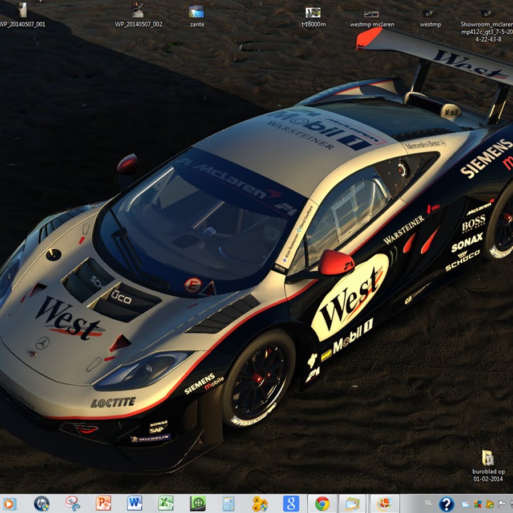Click the yellow tools shield taskbar icon
The image size is (513, 513).
pyautogui.click(x=260, y=504)
